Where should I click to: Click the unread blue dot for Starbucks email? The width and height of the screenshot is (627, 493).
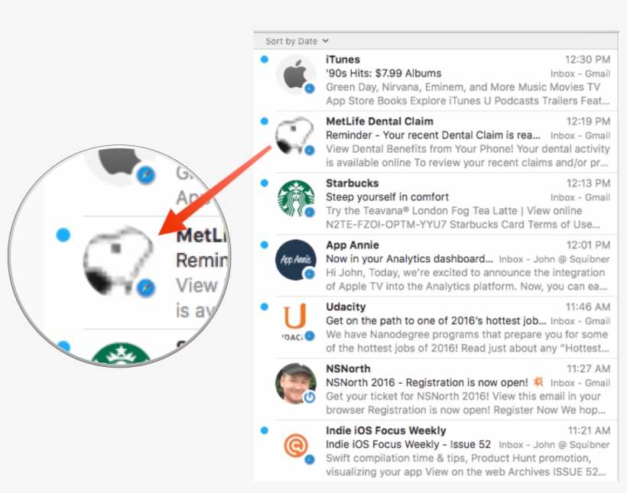[x=265, y=183]
